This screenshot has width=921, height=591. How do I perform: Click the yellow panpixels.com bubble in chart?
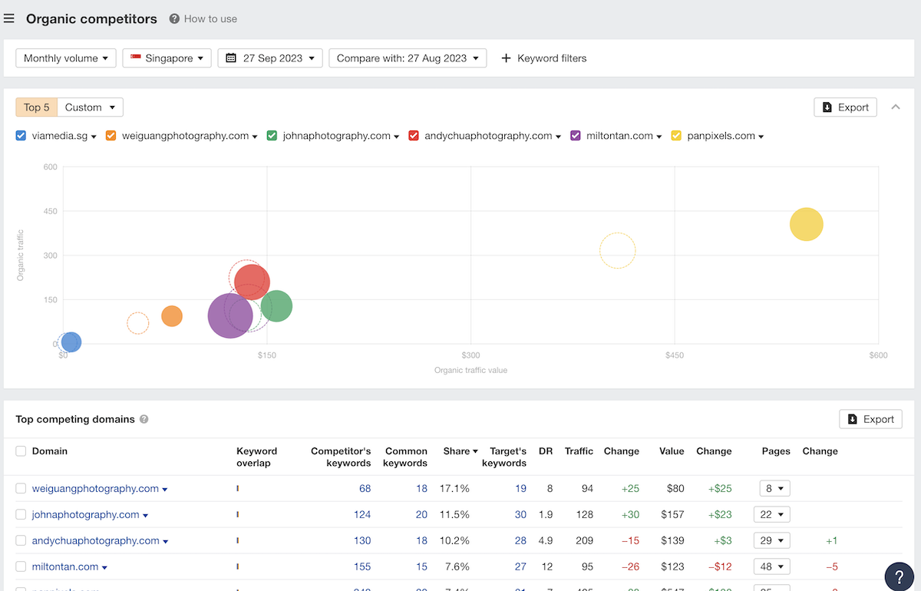click(806, 224)
